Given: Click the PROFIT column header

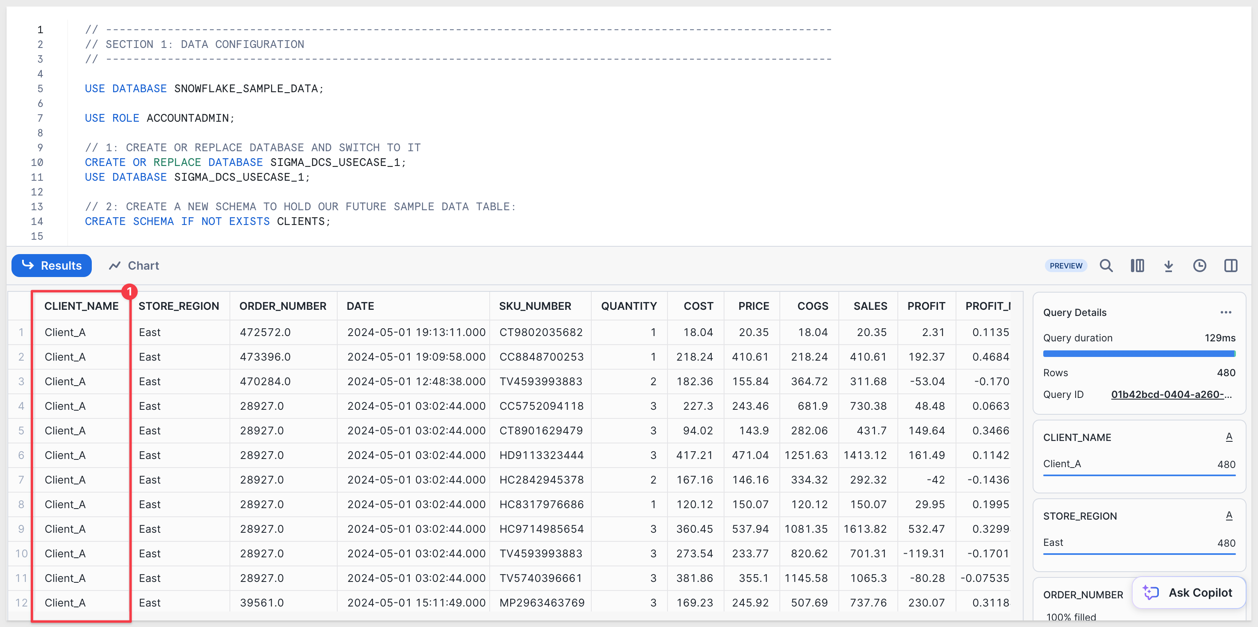Looking at the screenshot, I should pos(926,306).
